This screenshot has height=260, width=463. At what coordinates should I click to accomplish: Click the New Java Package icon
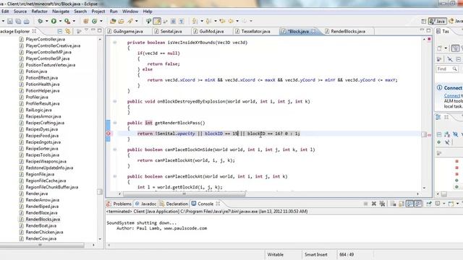pos(85,21)
